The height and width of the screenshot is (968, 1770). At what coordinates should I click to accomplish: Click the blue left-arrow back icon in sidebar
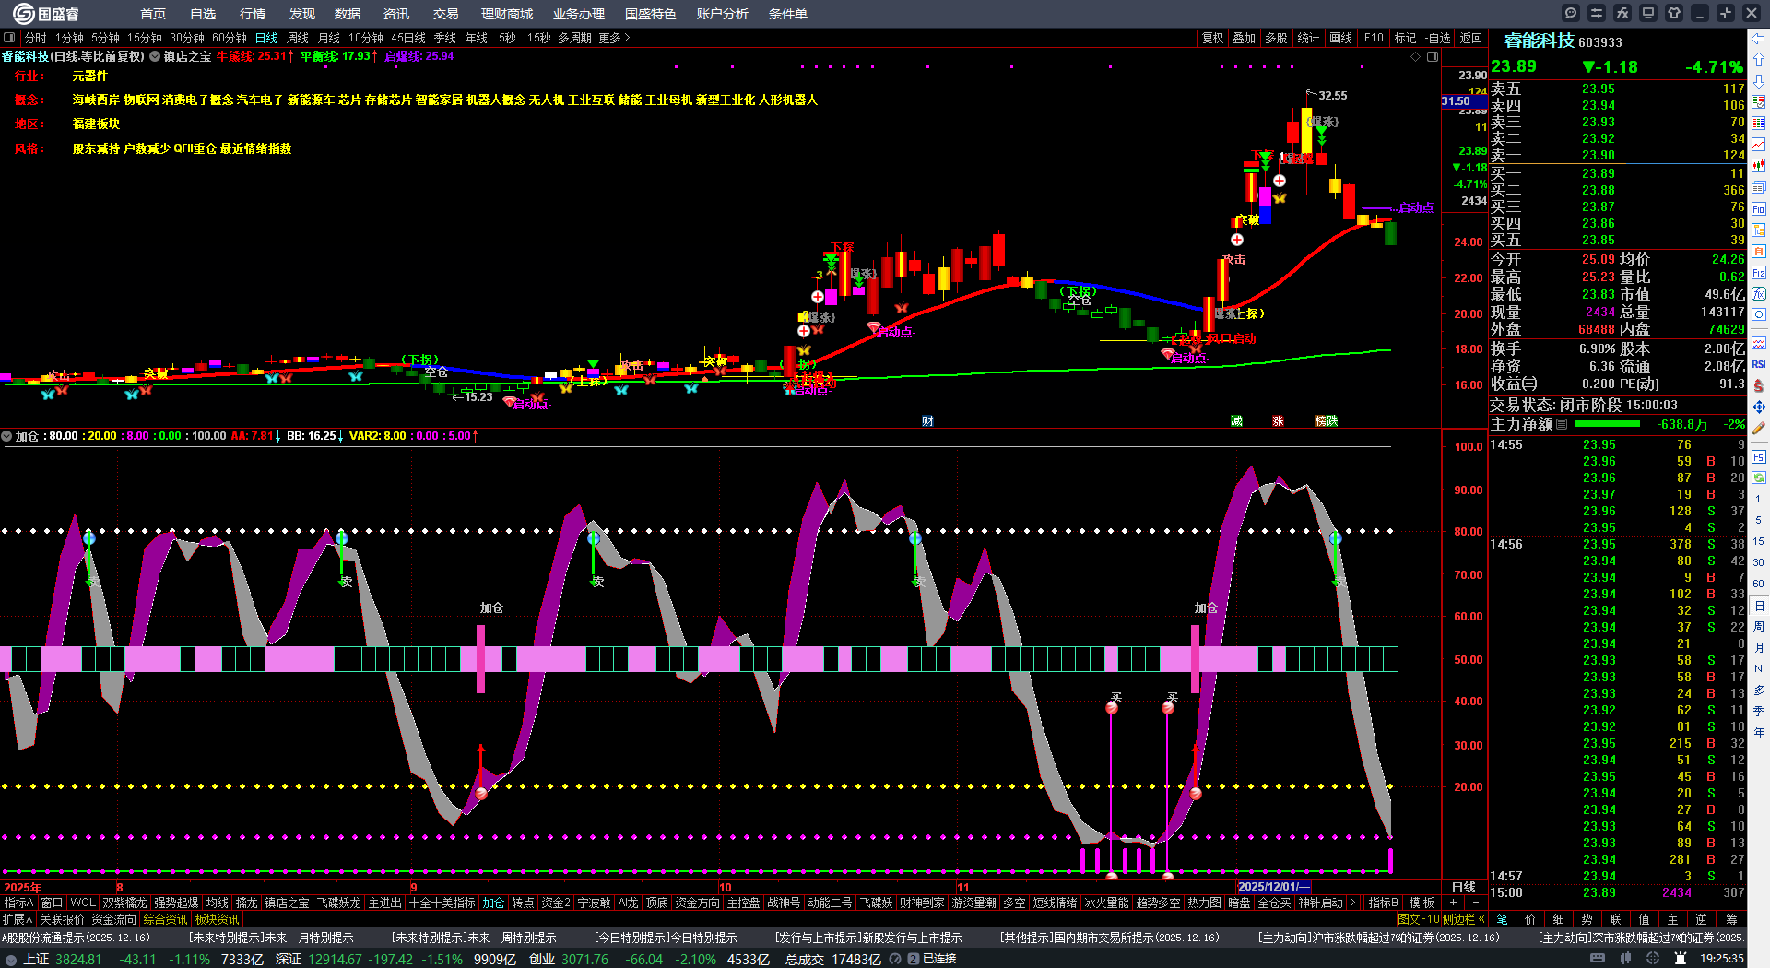[x=1759, y=39]
